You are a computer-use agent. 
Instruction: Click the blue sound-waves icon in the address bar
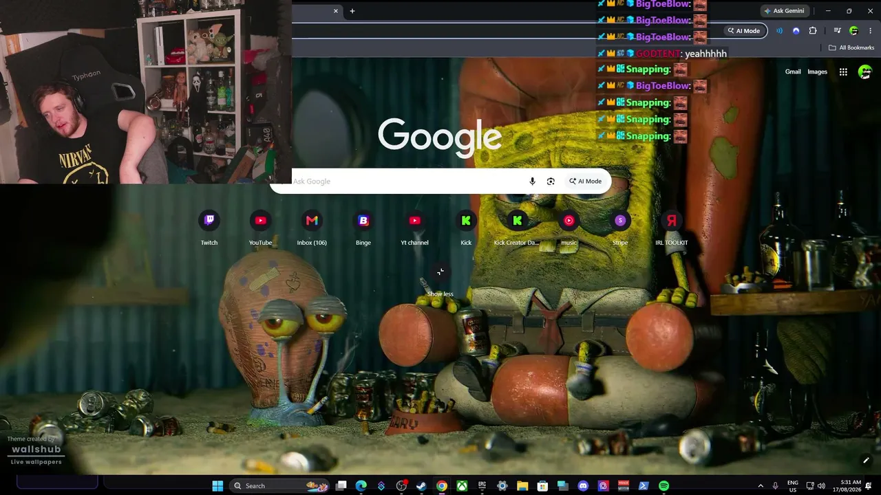click(x=779, y=31)
